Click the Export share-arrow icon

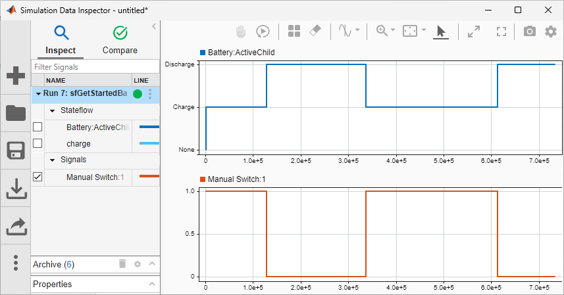[15, 227]
